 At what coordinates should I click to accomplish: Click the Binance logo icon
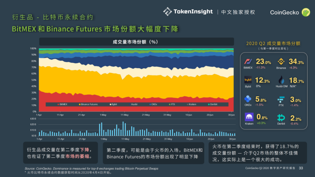click(281, 62)
